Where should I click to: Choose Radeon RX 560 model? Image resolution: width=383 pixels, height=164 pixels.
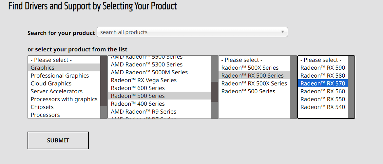322,91
